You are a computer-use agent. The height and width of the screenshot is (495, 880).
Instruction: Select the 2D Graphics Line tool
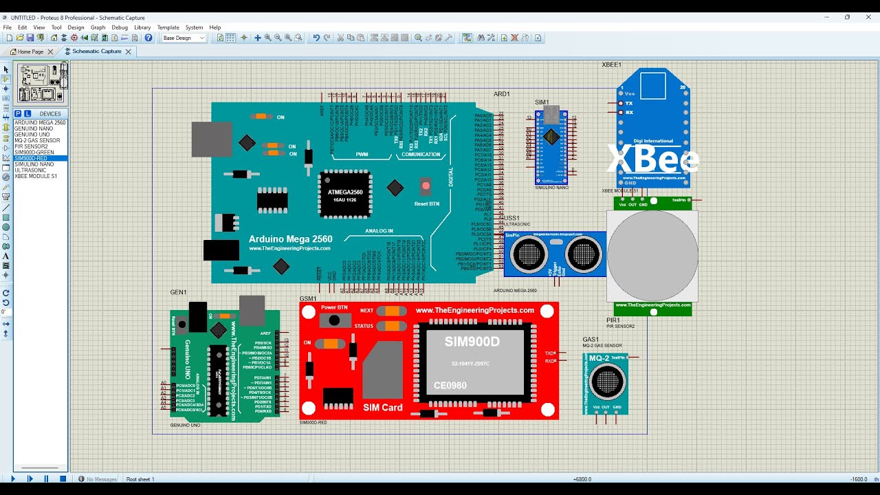[6, 208]
